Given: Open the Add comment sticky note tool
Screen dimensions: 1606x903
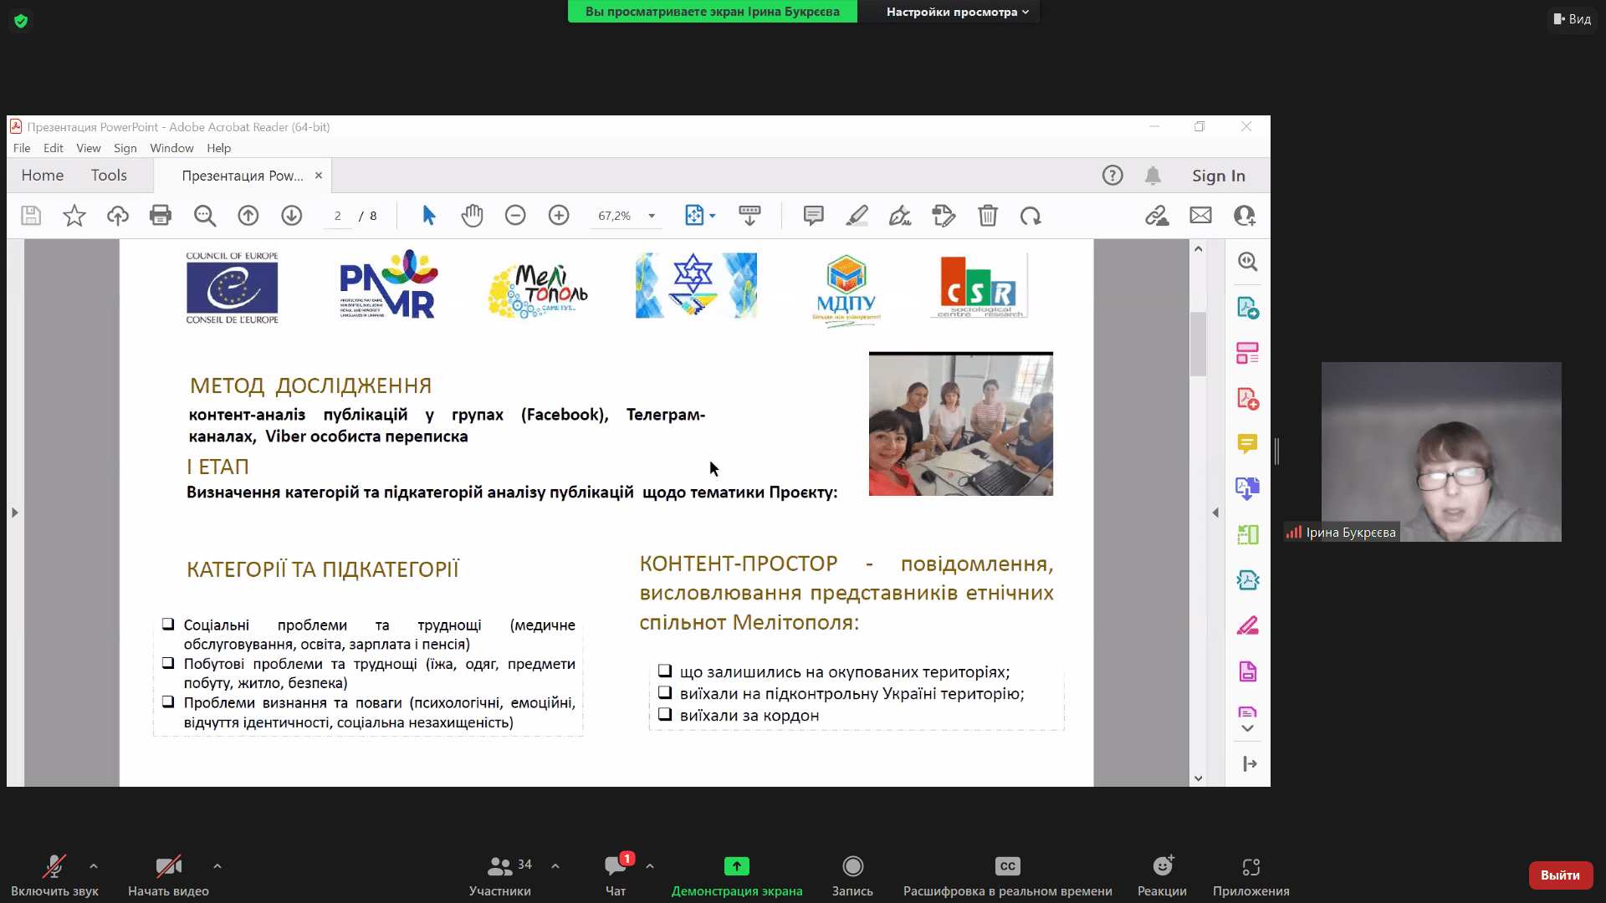Looking at the screenshot, I should [x=813, y=216].
